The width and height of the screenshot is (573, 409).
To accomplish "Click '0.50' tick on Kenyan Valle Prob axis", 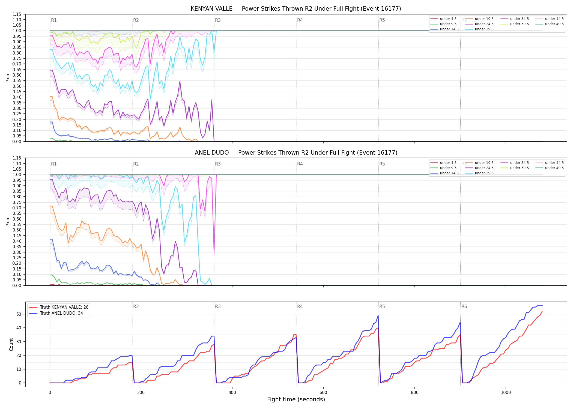I will point(17,86).
